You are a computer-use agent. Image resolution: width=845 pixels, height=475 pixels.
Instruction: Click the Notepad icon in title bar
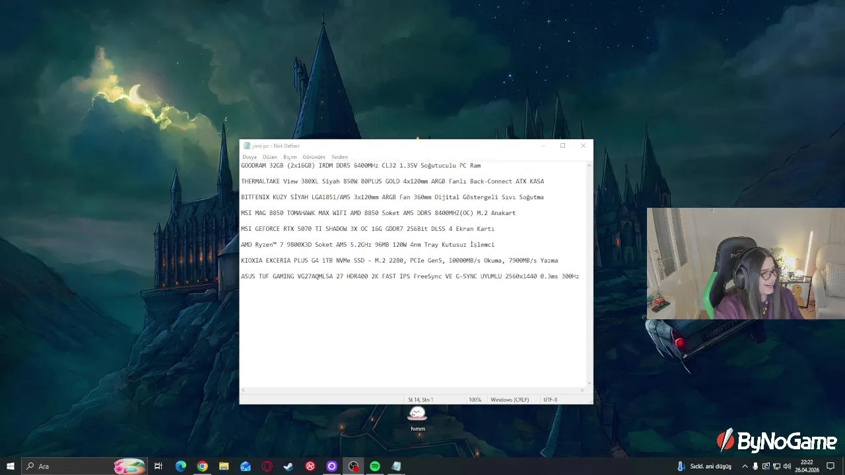(x=246, y=146)
